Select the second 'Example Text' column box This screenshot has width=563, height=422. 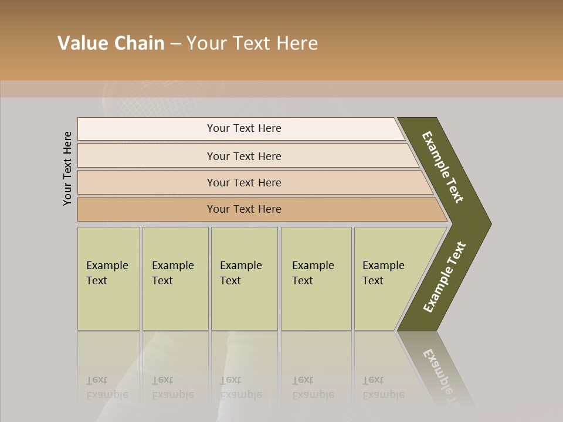click(175, 278)
